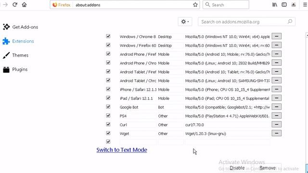Toggle the Wget row checkbox
The width and height of the screenshot is (308, 173).
(108, 133)
